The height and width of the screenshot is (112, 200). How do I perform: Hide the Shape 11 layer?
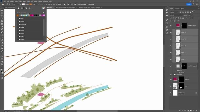(x=171, y=39)
